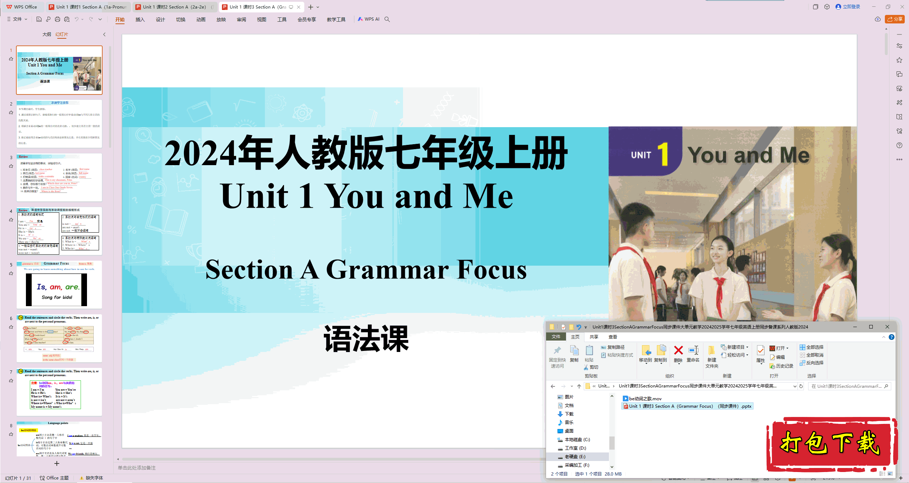The width and height of the screenshot is (909, 483).
Task: Open the 新建项目 dropdown in Explorer
Action: point(735,347)
